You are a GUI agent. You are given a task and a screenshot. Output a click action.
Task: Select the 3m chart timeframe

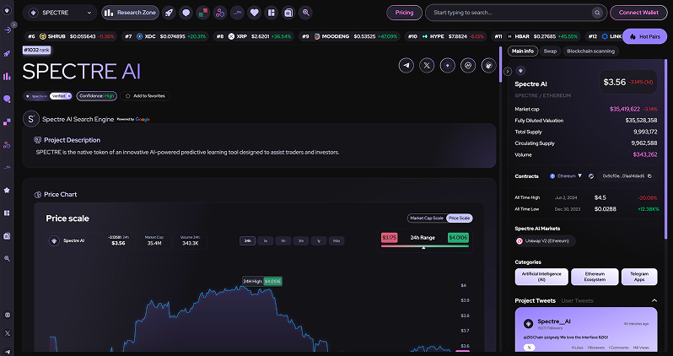[301, 241]
